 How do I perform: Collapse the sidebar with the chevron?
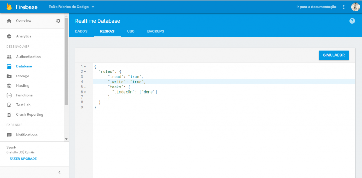[59, 172]
